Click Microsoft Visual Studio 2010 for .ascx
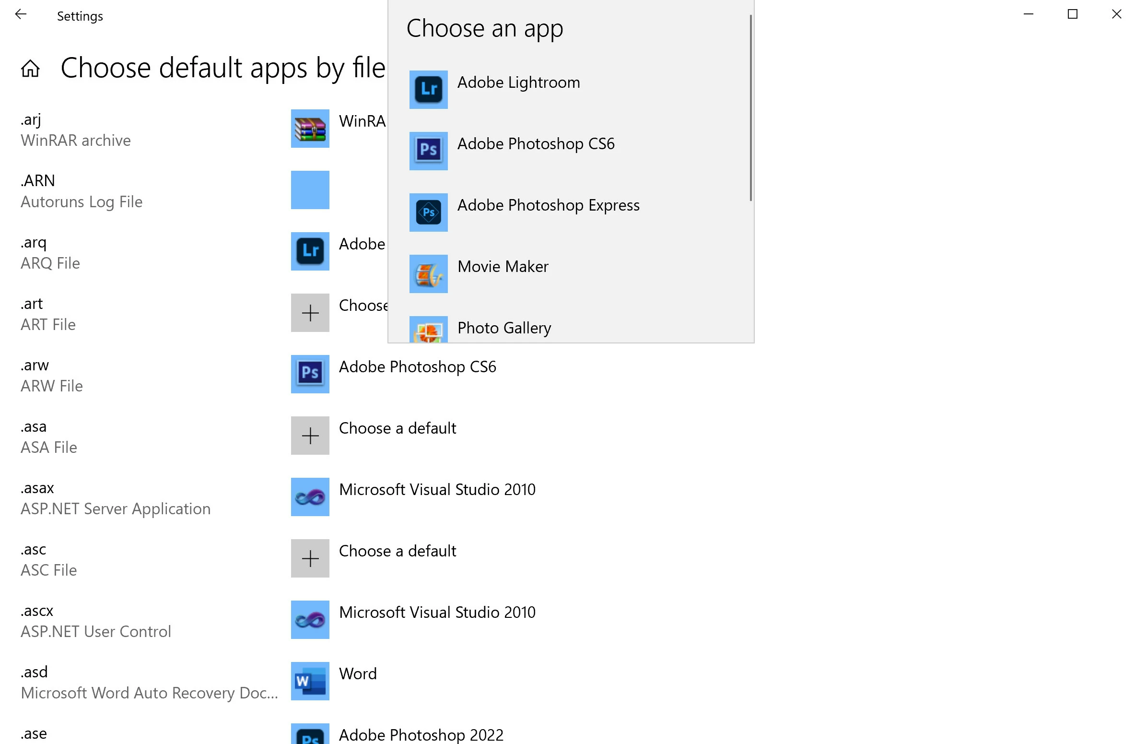The width and height of the screenshot is (1135, 744). [x=436, y=613]
